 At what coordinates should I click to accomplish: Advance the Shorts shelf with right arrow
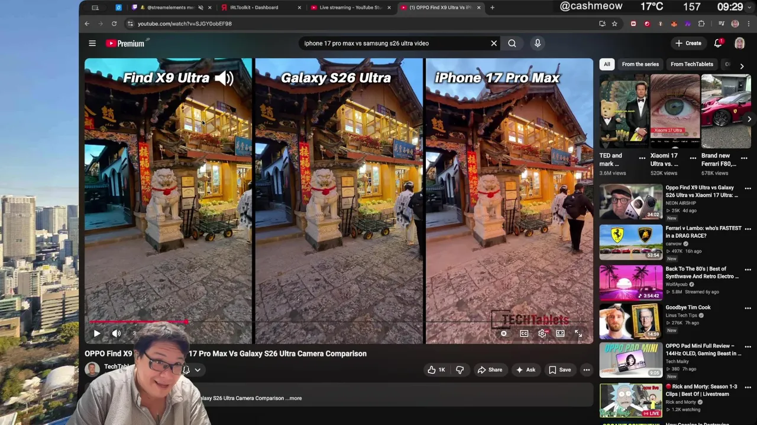[x=749, y=119]
